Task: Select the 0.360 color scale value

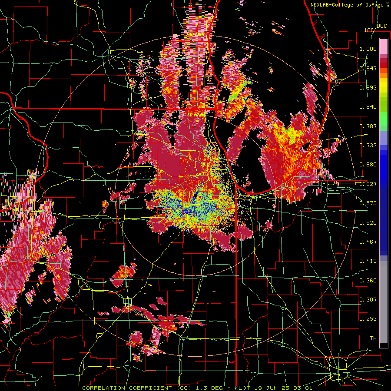Action: pyautogui.click(x=368, y=281)
